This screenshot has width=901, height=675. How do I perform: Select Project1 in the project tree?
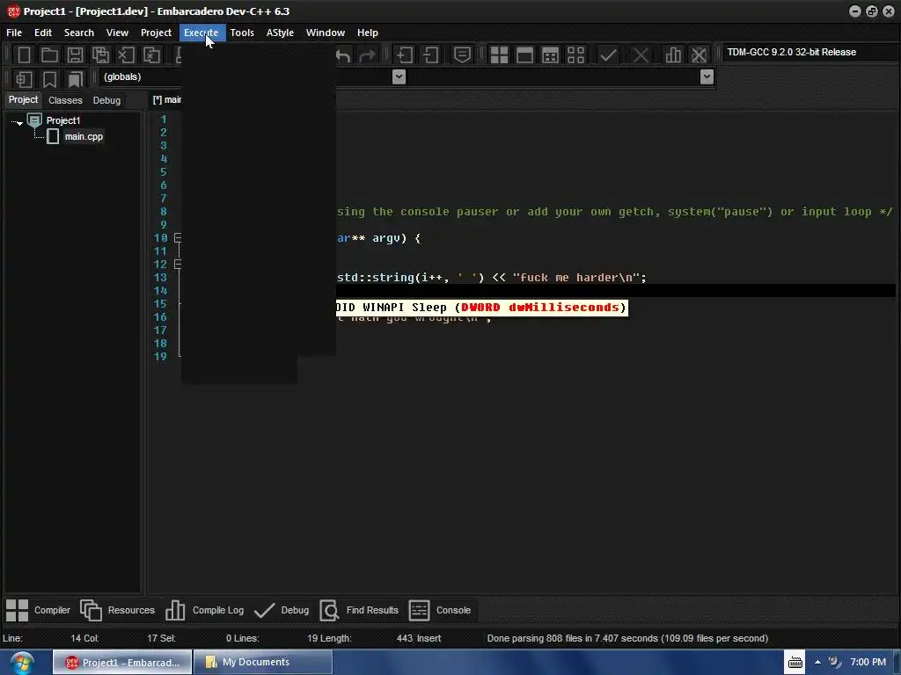tap(63, 120)
